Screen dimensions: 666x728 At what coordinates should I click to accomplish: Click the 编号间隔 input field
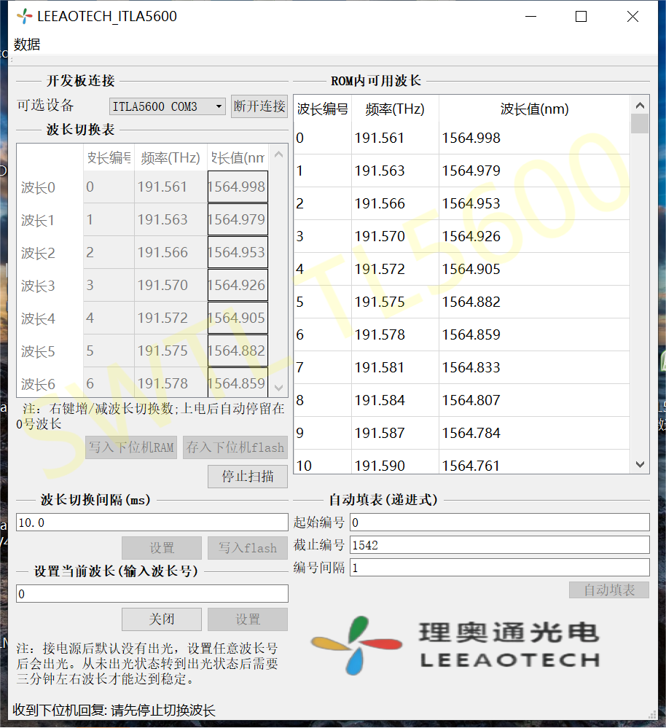pyautogui.click(x=499, y=568)
